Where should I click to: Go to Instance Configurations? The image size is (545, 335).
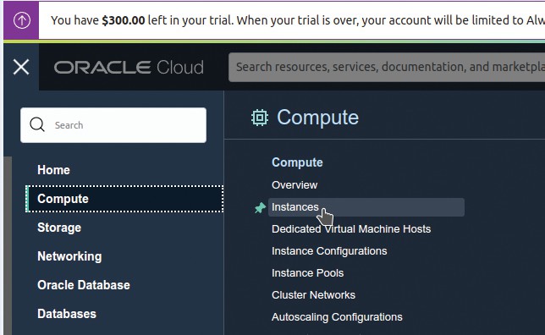click(x=329, y=251)
